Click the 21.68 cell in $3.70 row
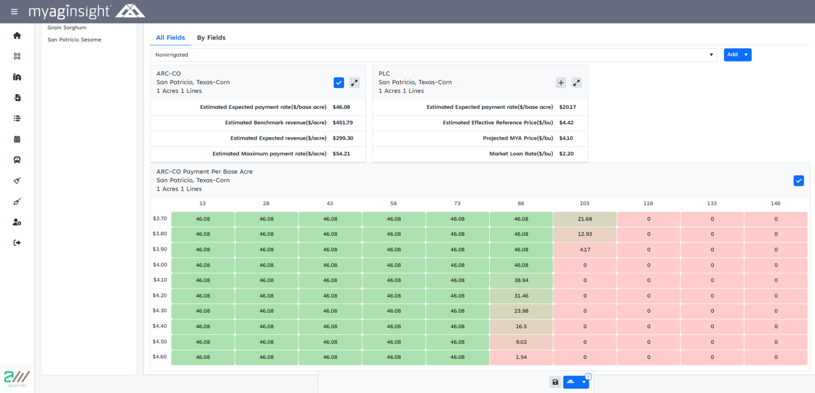Viewport: 815px width, 393px height. coord(585,219)
